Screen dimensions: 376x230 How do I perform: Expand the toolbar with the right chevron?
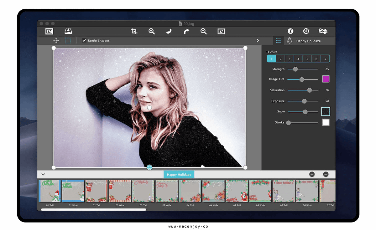pos(258,41)
